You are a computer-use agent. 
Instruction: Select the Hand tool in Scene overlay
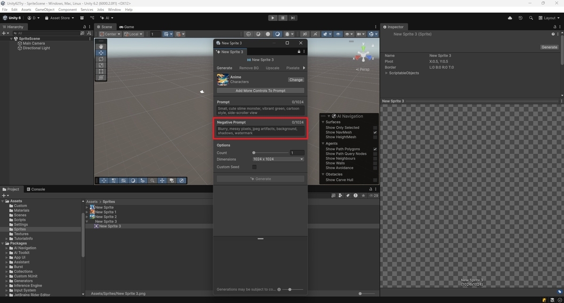[101, 47]
